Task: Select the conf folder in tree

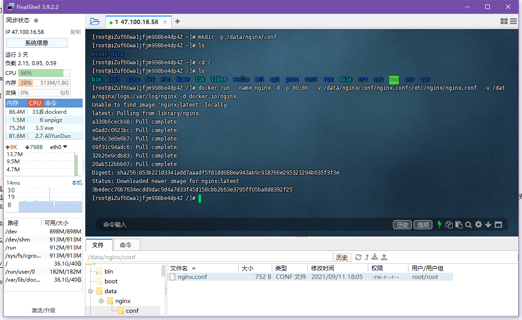Action: (132, 311)
